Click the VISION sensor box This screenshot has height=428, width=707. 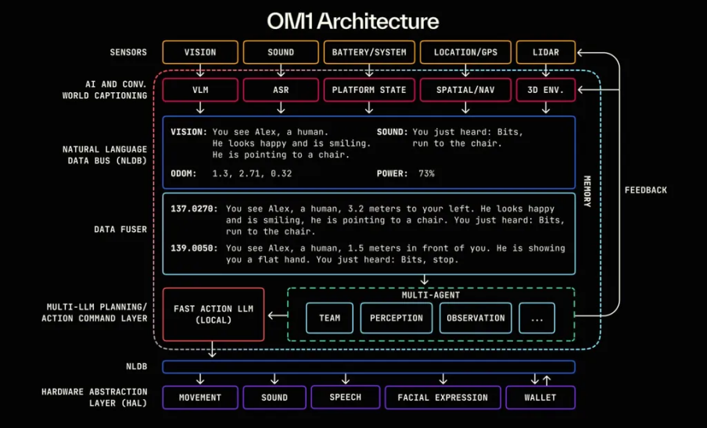click(199, 52)
